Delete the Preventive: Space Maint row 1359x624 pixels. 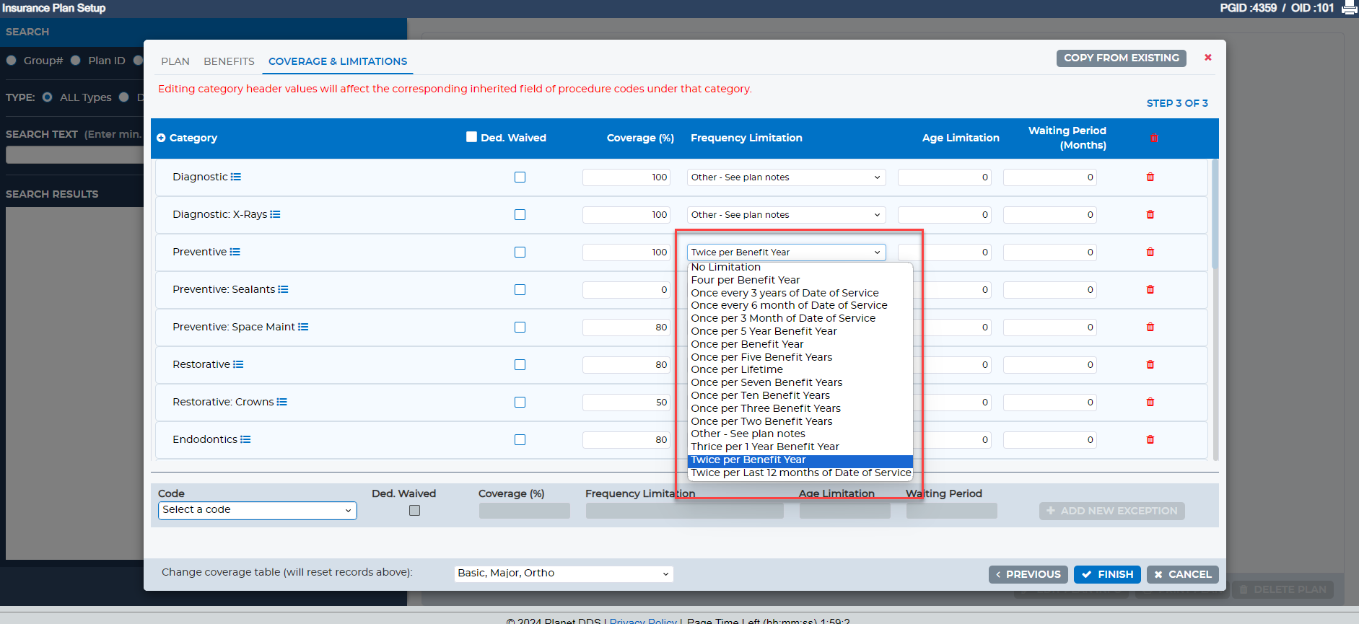tap(1150, 327)
